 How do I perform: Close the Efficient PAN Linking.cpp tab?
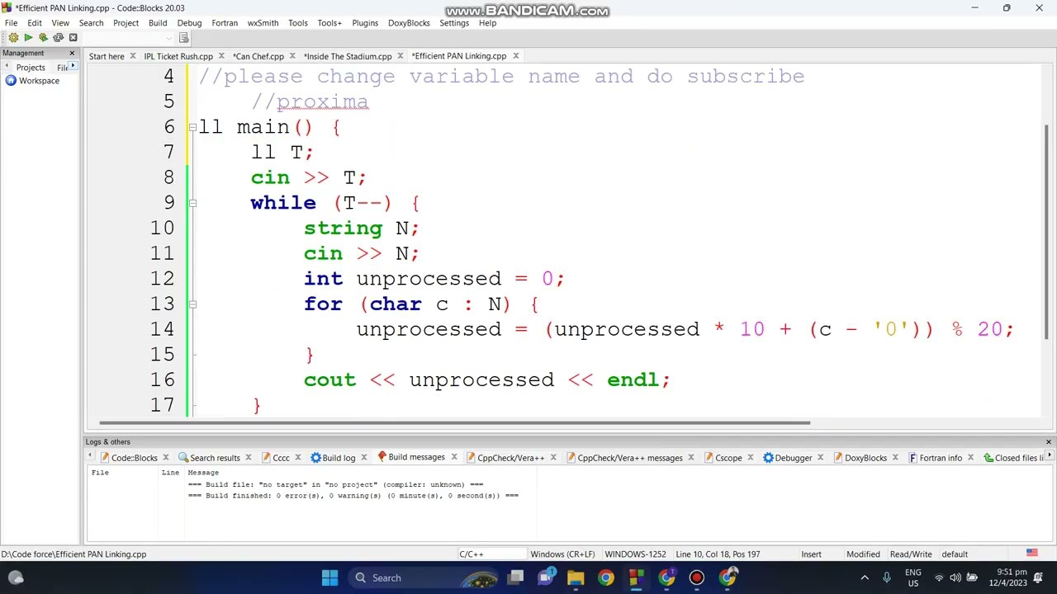(x=516, y=56)
